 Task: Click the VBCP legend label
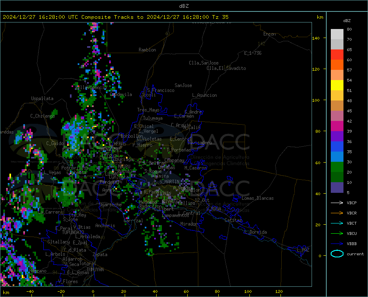(x=352, y=203)
